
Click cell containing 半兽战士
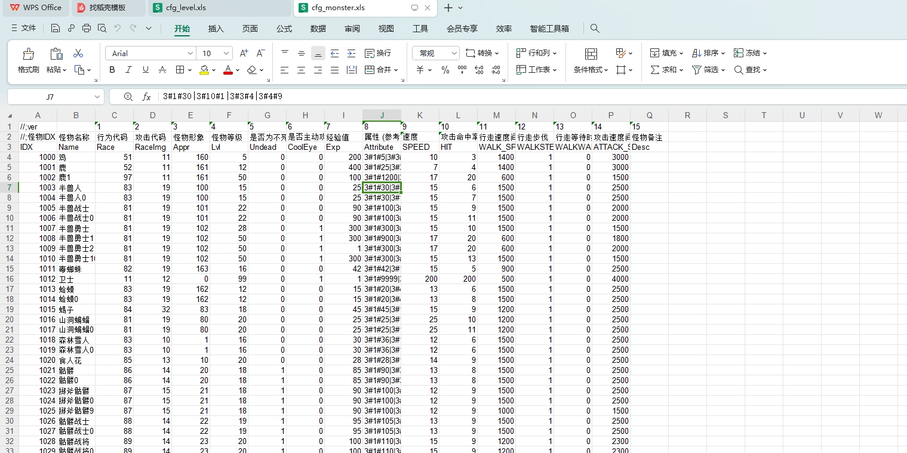coord(76,208)
